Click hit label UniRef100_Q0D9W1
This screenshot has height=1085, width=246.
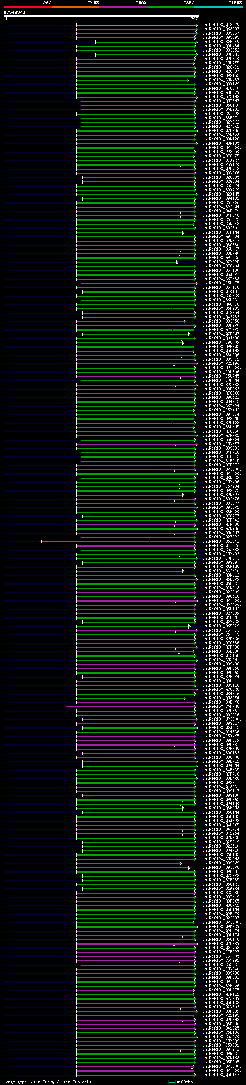[x=220, y=110]
